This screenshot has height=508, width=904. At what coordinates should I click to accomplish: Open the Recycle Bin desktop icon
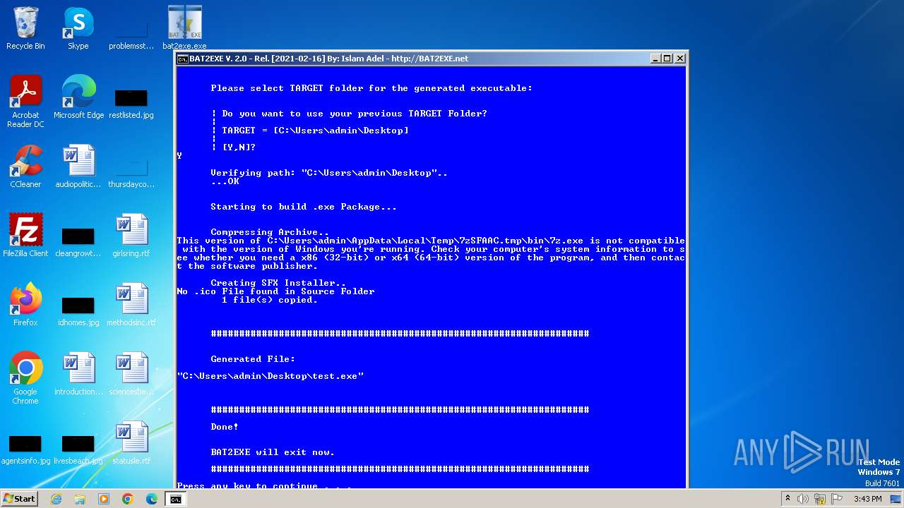coord(25,28)
